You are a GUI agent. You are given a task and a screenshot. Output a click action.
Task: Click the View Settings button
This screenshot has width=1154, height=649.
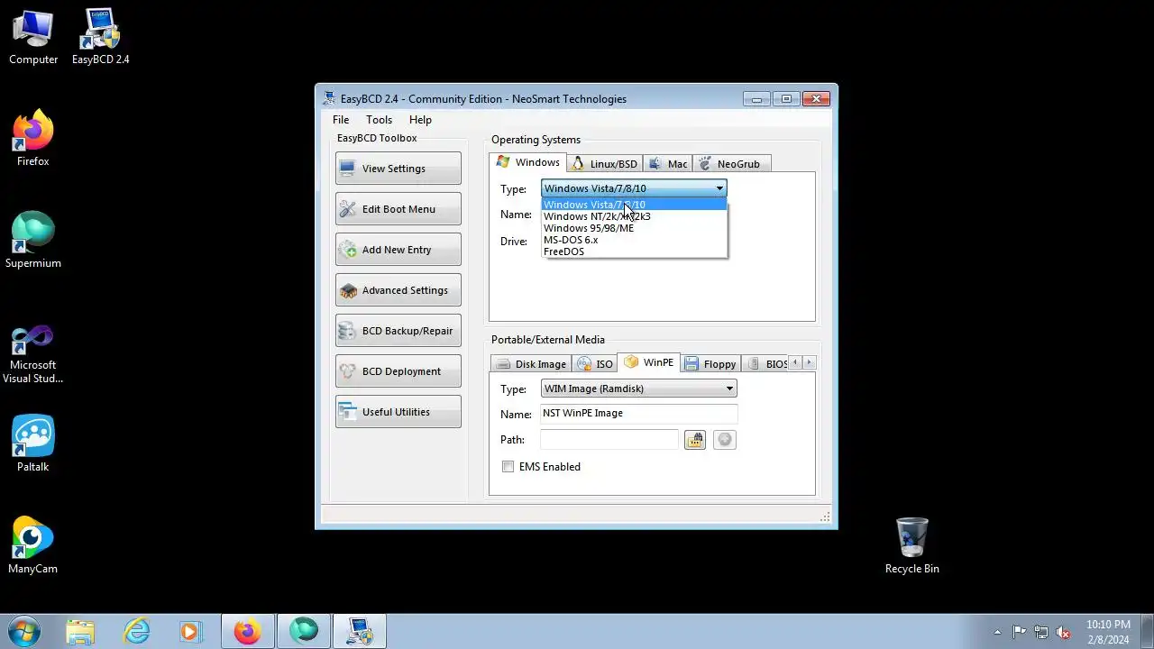pyautogui.click(x=398, y=169)
